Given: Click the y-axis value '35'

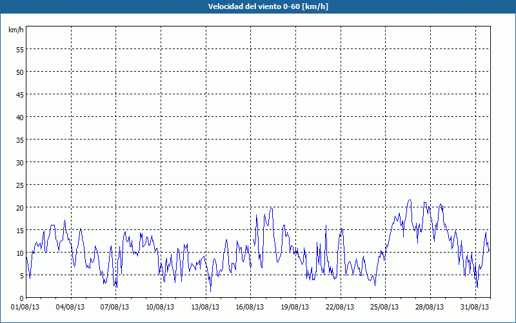Looking at the screenshot, I should (x=20, y=140).
